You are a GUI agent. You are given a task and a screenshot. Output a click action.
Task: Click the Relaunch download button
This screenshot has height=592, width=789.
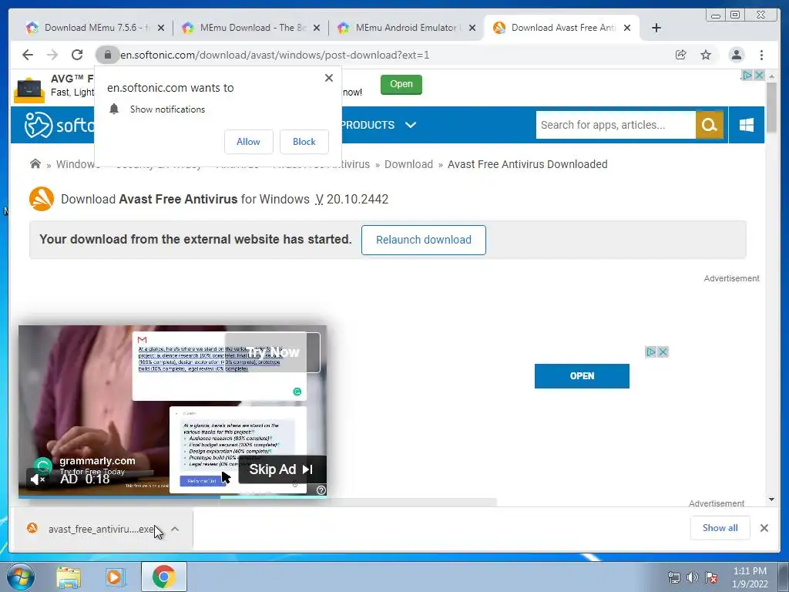click(424, 240)
